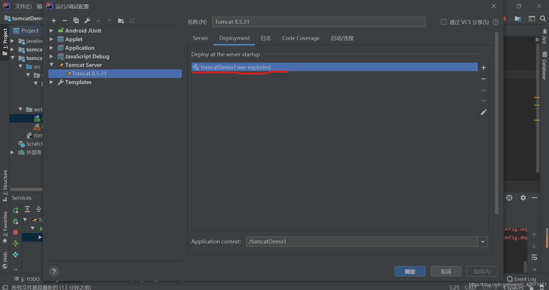Expand Application configuration node

point(51,48)
